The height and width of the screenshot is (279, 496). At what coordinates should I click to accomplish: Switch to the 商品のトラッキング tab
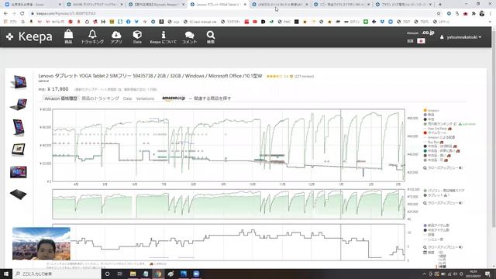click(100, 98)
